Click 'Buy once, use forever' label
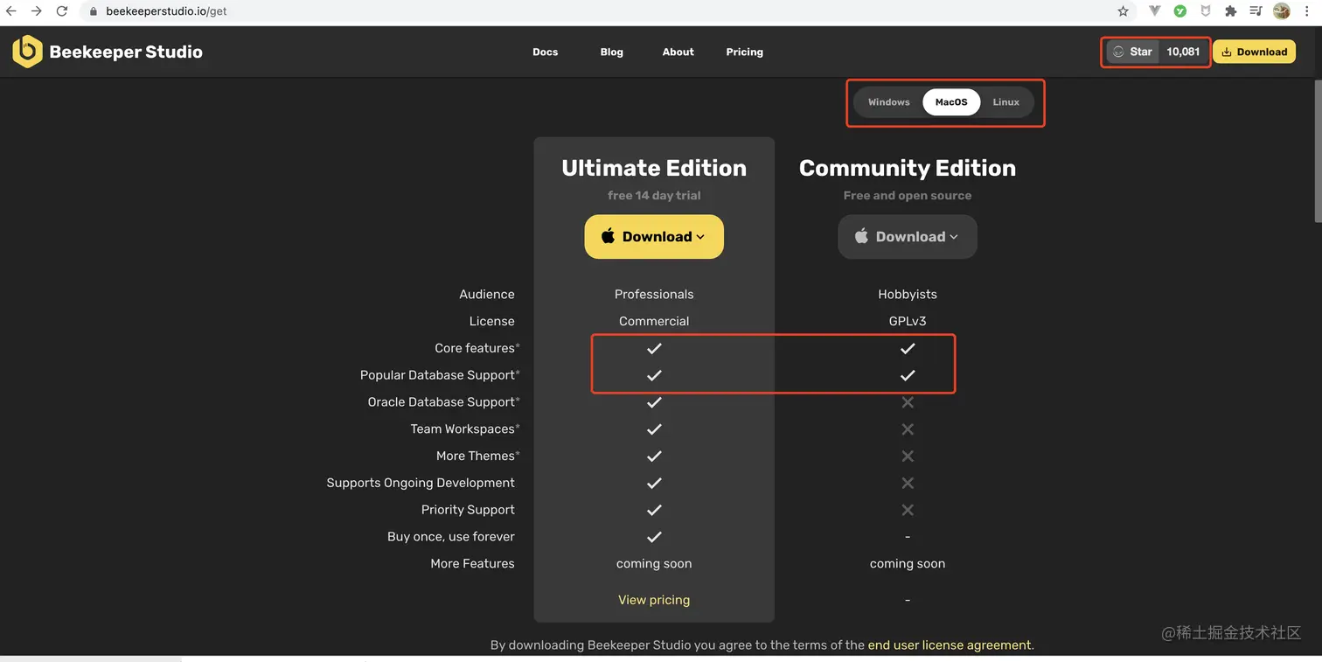Screen dimensions: 1322x662 (451, 537)
